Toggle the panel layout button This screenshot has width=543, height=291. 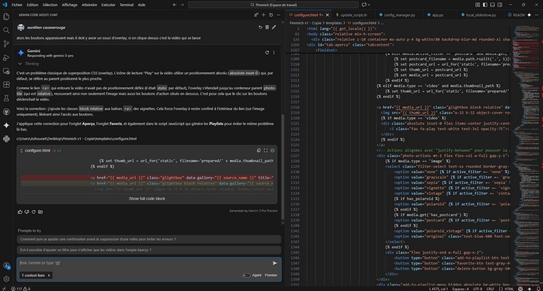click(x=492, y=5)
